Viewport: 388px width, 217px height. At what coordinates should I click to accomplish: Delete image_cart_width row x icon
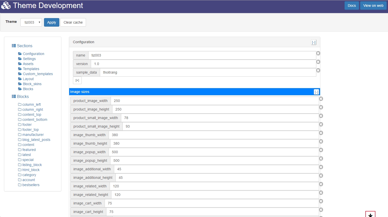[321, 201]
